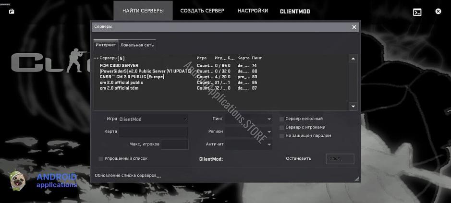Toggle the Упрощенный список checkbox
The image size is (451, 203).
[101, 159]
